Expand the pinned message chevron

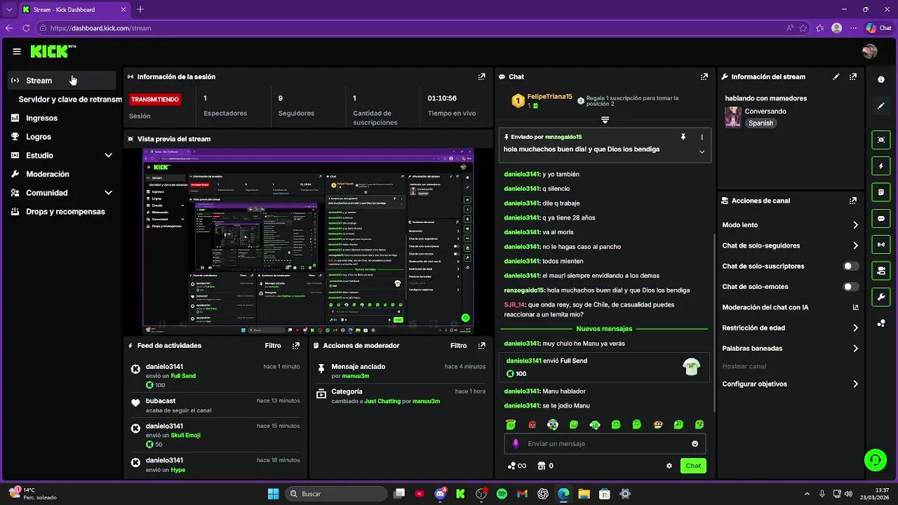pyautogui.click(x=702, y=151)
